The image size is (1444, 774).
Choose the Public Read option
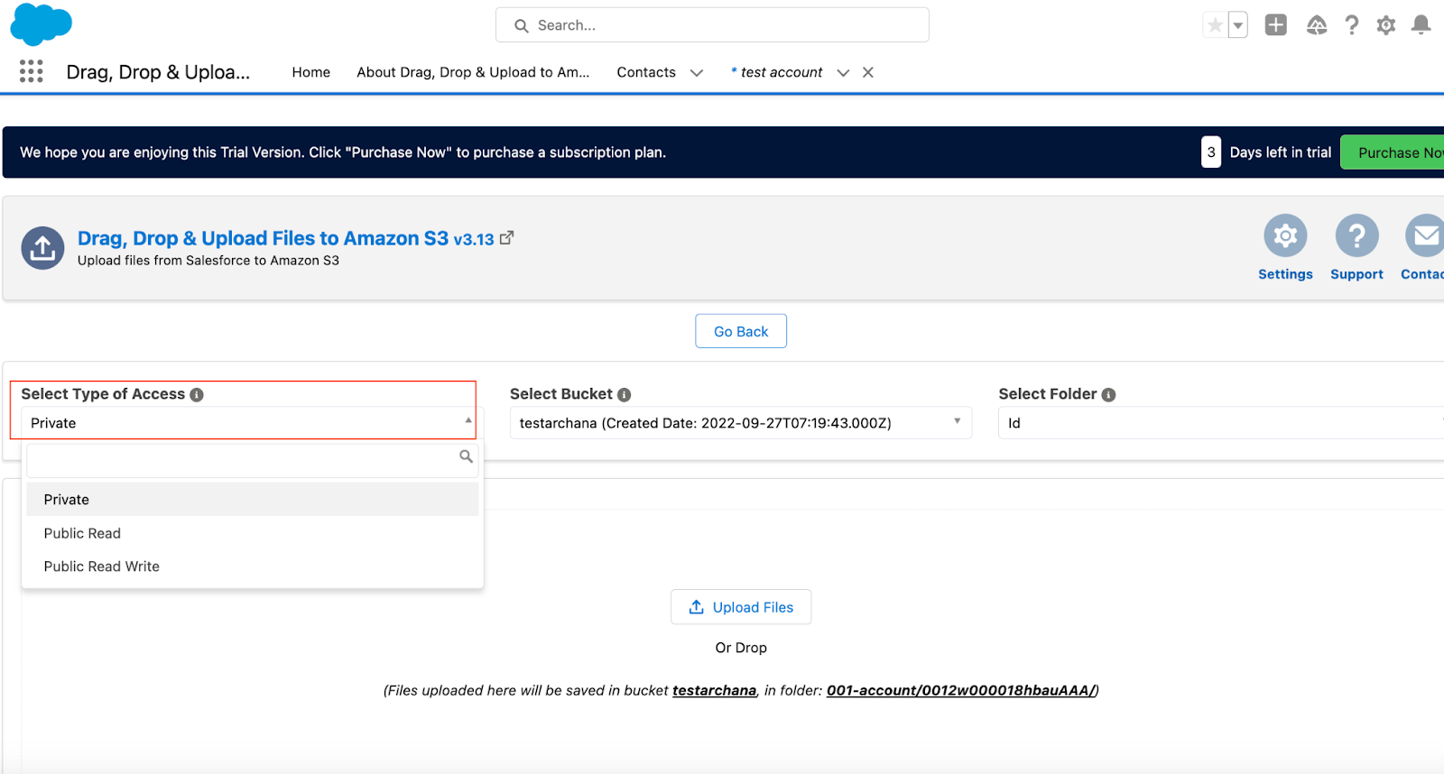pyautogui.click(x=253, y=533)
